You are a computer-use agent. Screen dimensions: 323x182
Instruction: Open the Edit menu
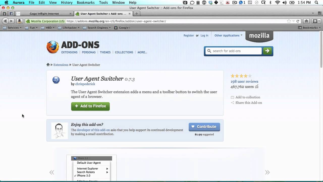pyautogui.click(x=42, y=3)
